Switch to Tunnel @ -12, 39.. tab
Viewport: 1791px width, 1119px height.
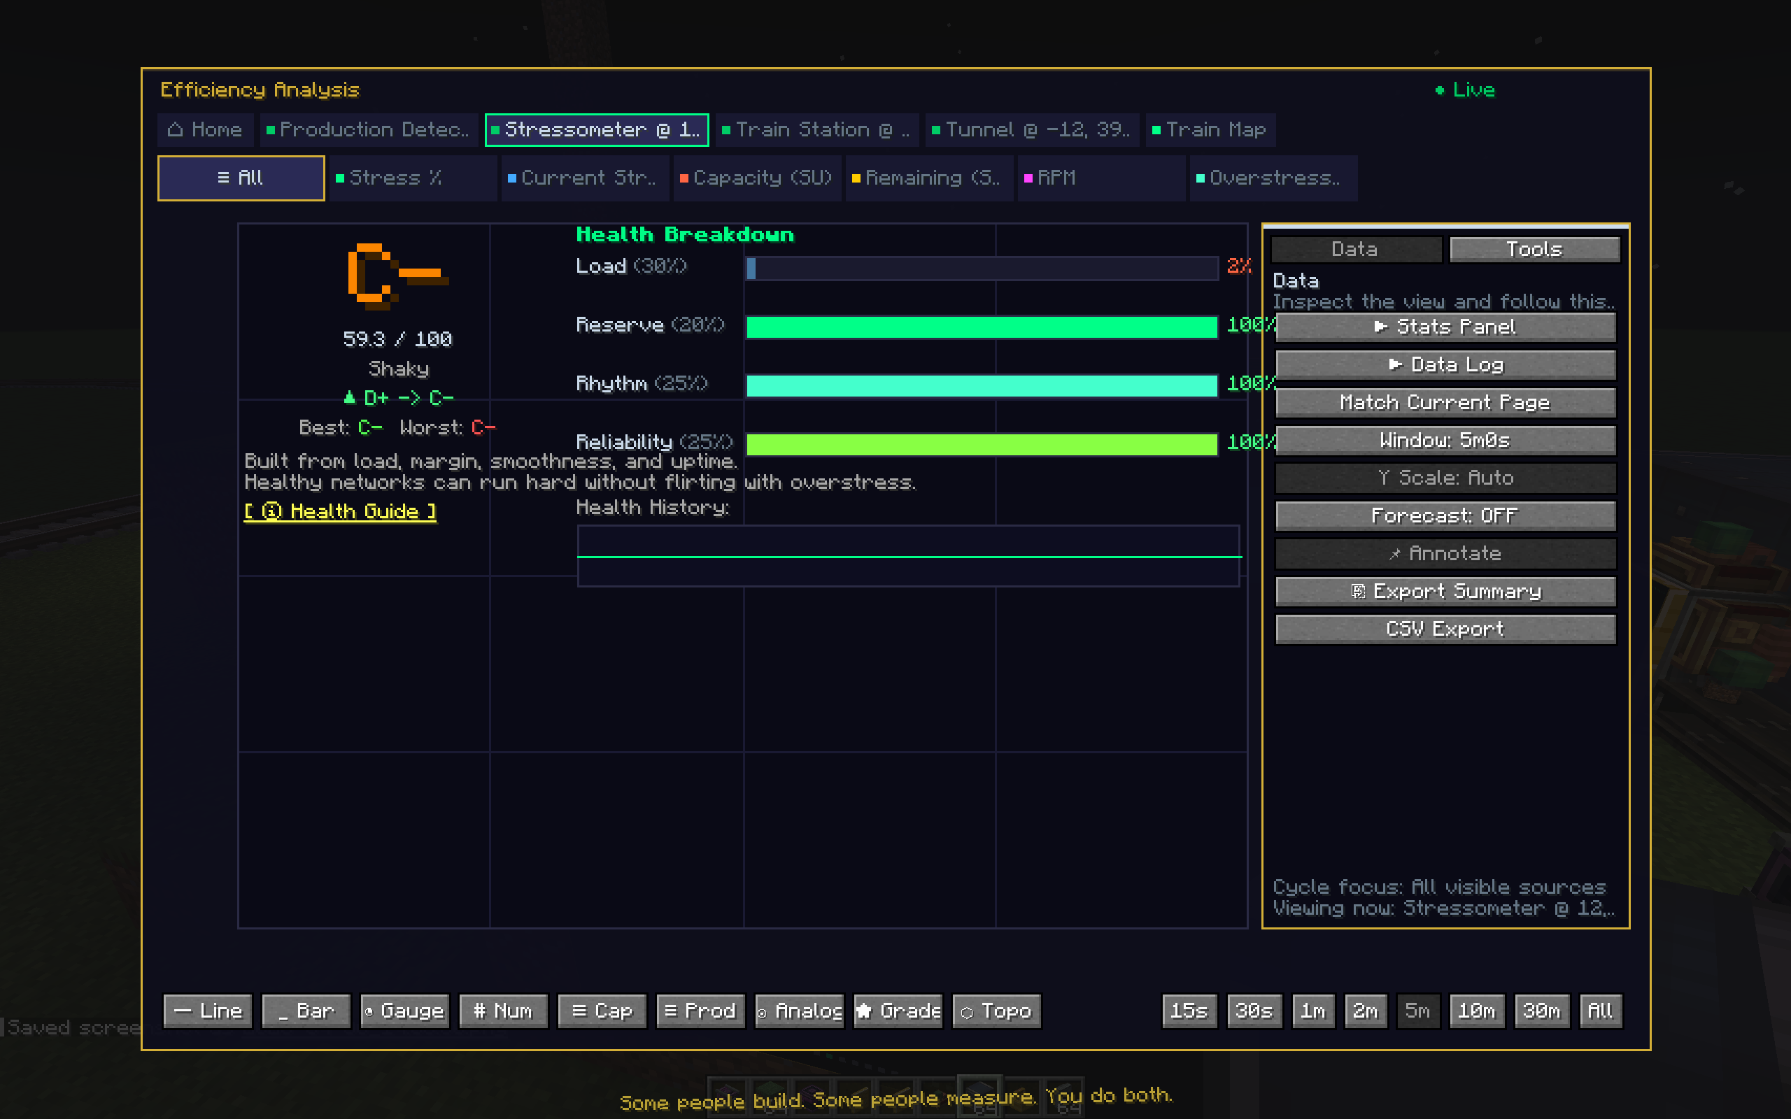(x=1032, y=129)
